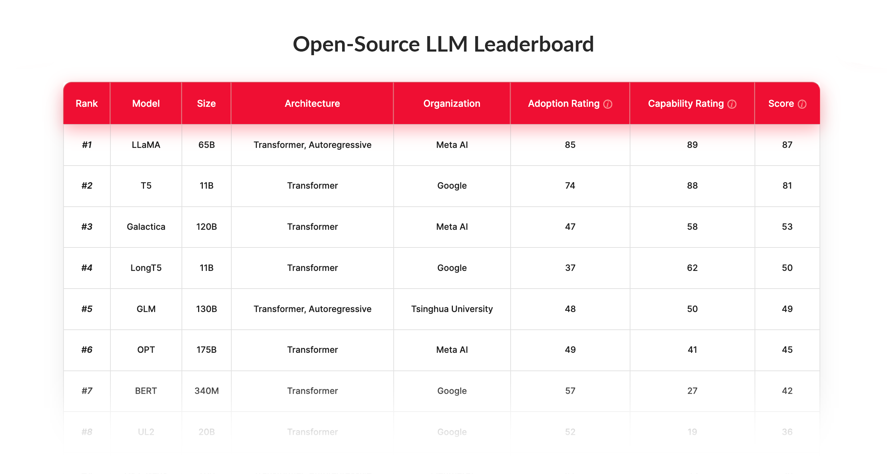Click Transformer architecture in OPT row
The width and height of the screenshot is (887, 474).
pos(312,350)
